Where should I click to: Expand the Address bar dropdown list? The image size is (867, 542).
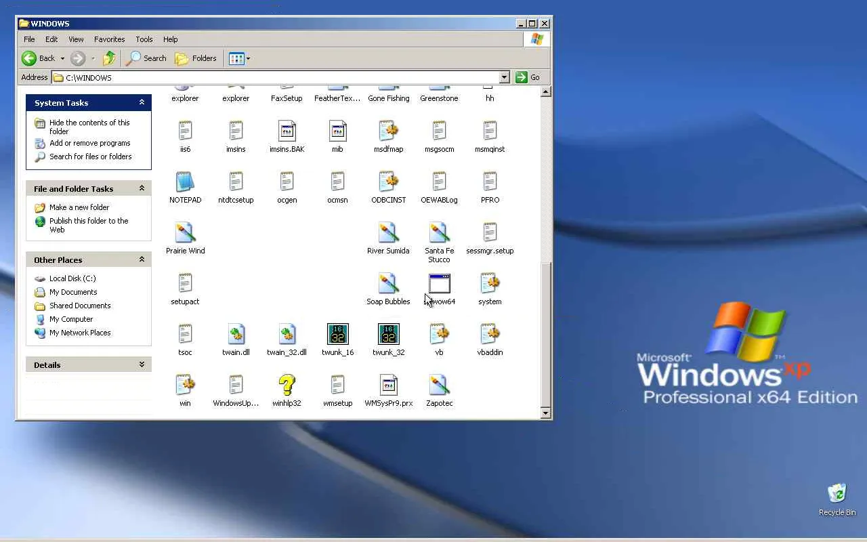click(504, 77)
